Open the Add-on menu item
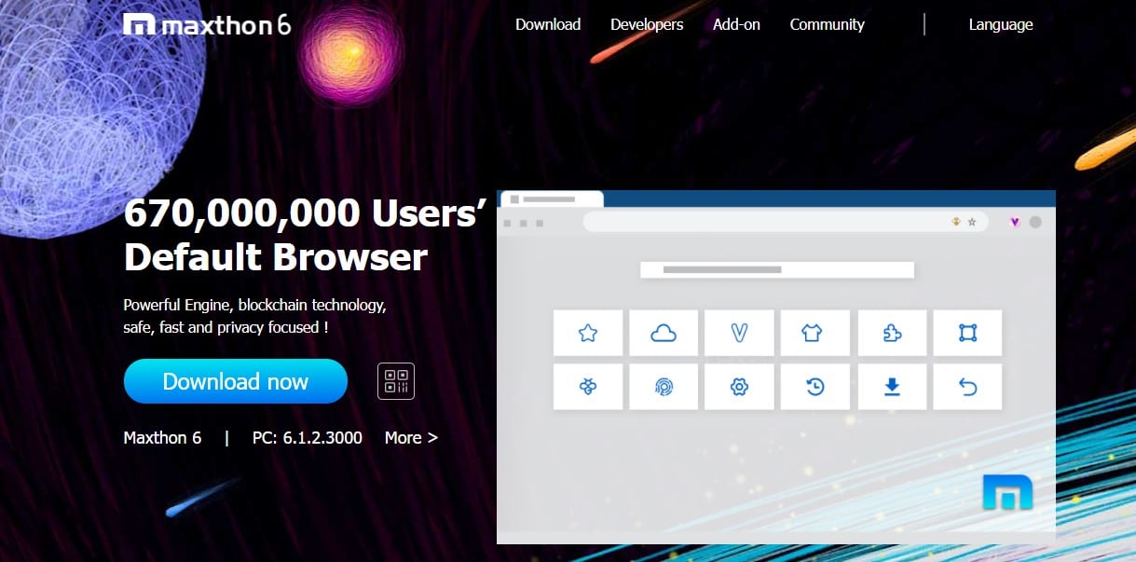The width and height of the screenshot is (1136, 562). pyautogui.click(x=736, y=25)
